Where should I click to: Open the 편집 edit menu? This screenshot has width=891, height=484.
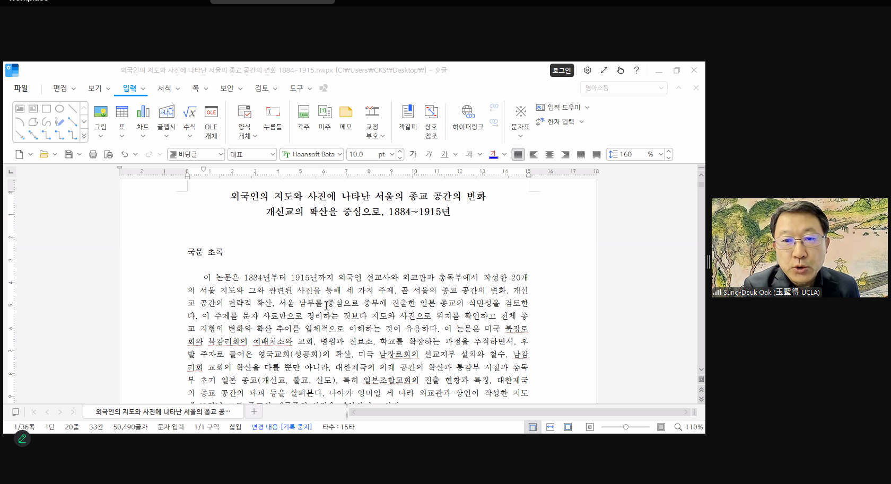[x=64, y=88]
